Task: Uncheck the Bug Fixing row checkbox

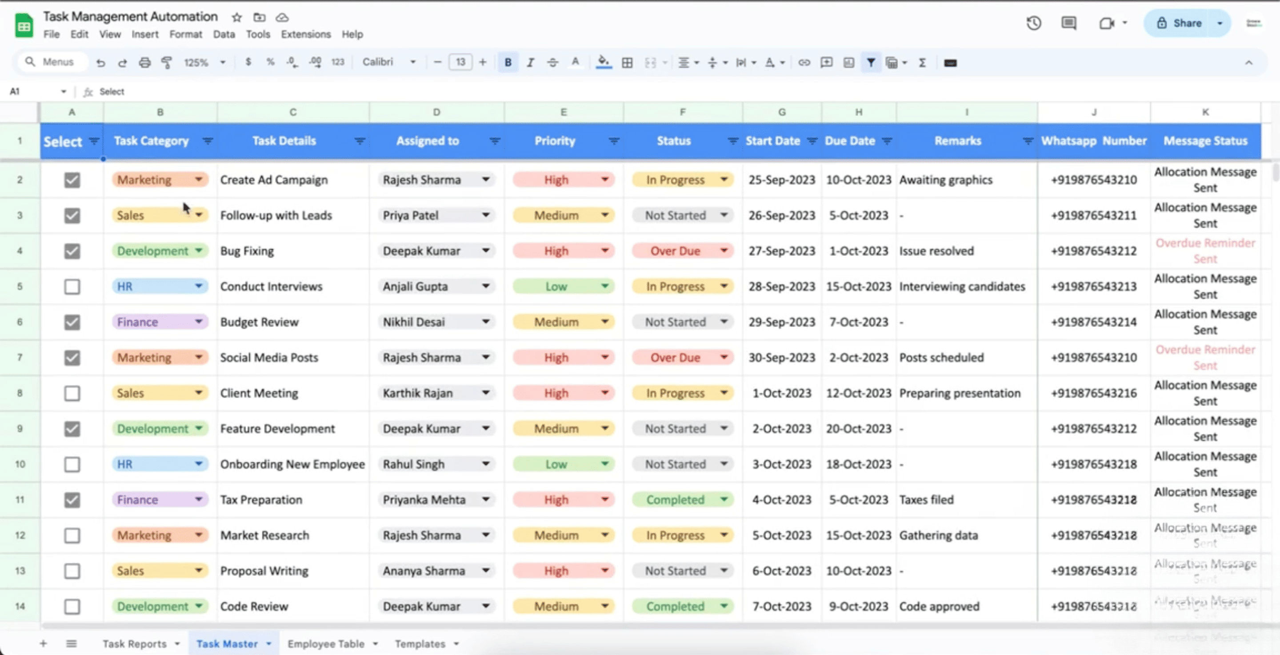Action: coord(72,251)
